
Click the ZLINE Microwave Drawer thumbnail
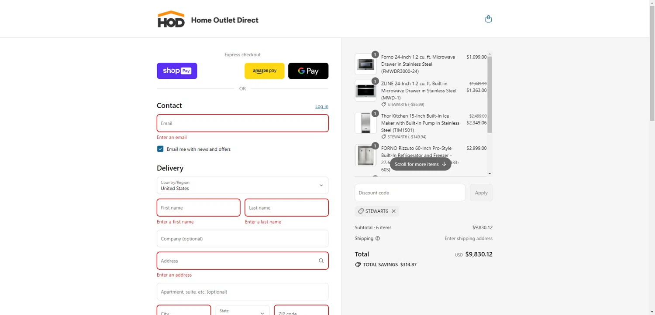365,91
